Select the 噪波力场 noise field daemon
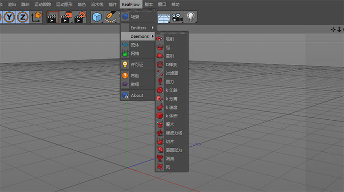 (x=172, y=133)
